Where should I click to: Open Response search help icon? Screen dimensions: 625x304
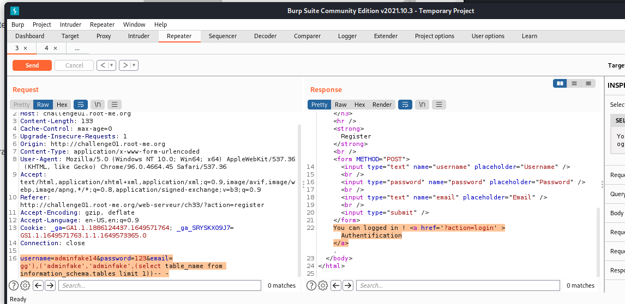(x=311, y=285)
